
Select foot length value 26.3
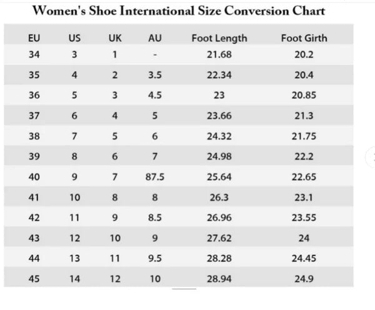(x=219, y=197)
